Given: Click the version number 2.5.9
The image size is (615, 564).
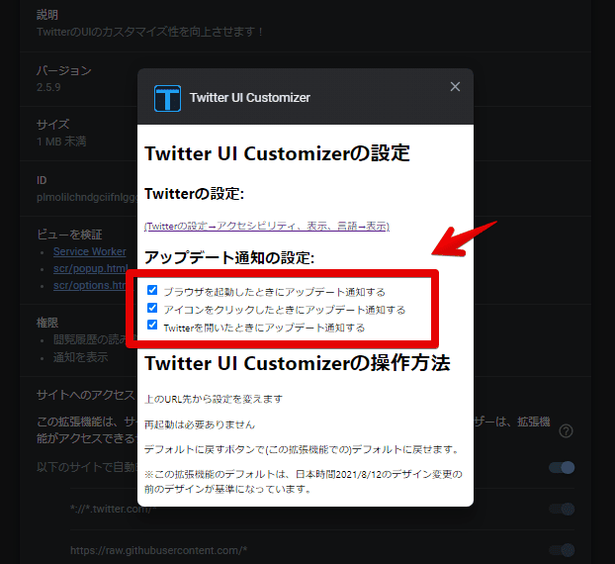Looking at the screenshot, I should click(x=48, y=87).
